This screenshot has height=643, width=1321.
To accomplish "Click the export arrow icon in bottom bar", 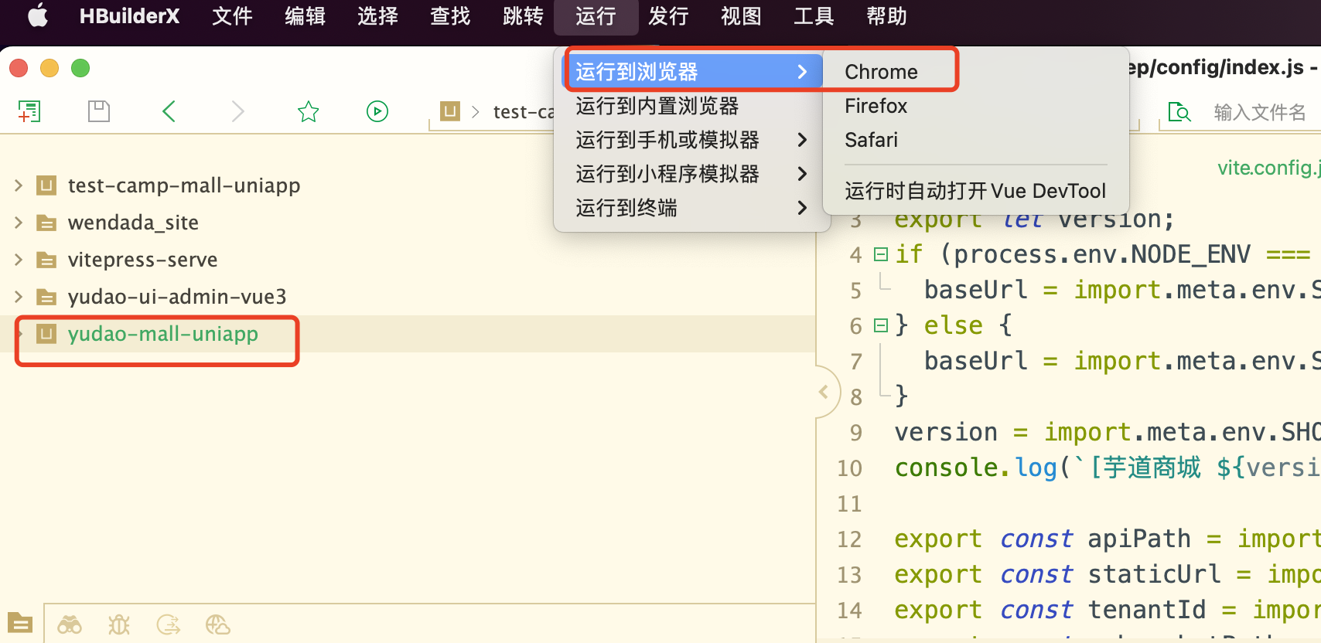I will click(168, 624).
